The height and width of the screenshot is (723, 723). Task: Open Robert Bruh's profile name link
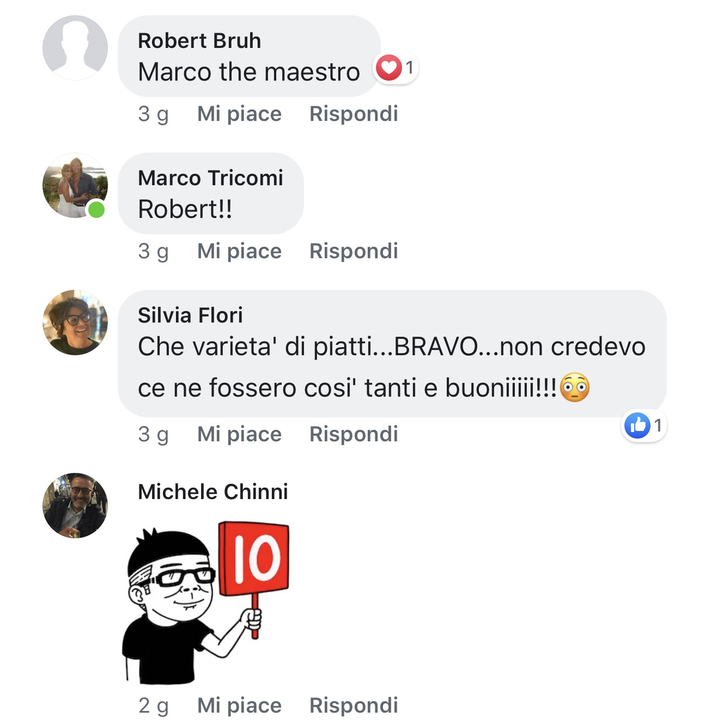199,41
